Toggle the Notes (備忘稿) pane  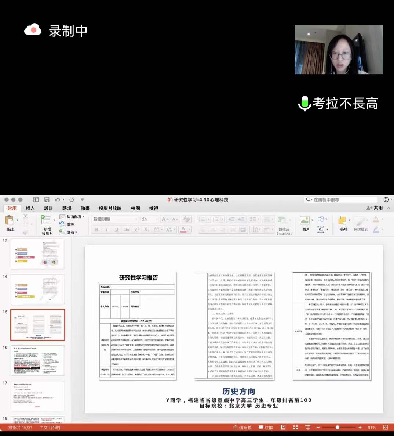242,428
